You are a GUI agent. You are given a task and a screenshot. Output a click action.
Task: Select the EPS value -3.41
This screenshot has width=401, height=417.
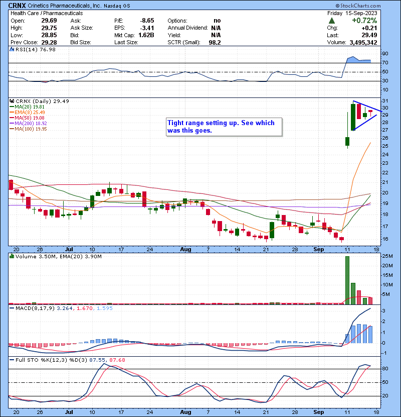[x=147, y=28]
